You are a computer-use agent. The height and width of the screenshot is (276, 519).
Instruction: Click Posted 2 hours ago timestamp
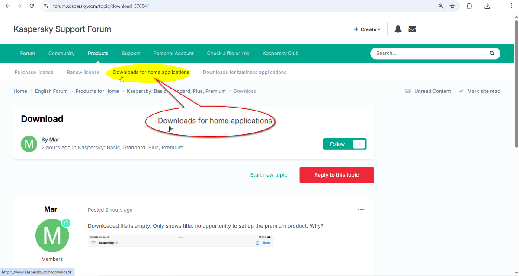click(110, 210)
